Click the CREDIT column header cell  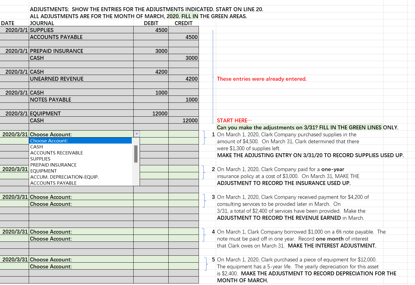184,23
